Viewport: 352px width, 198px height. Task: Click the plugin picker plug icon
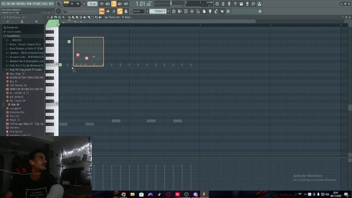(210, 11)
